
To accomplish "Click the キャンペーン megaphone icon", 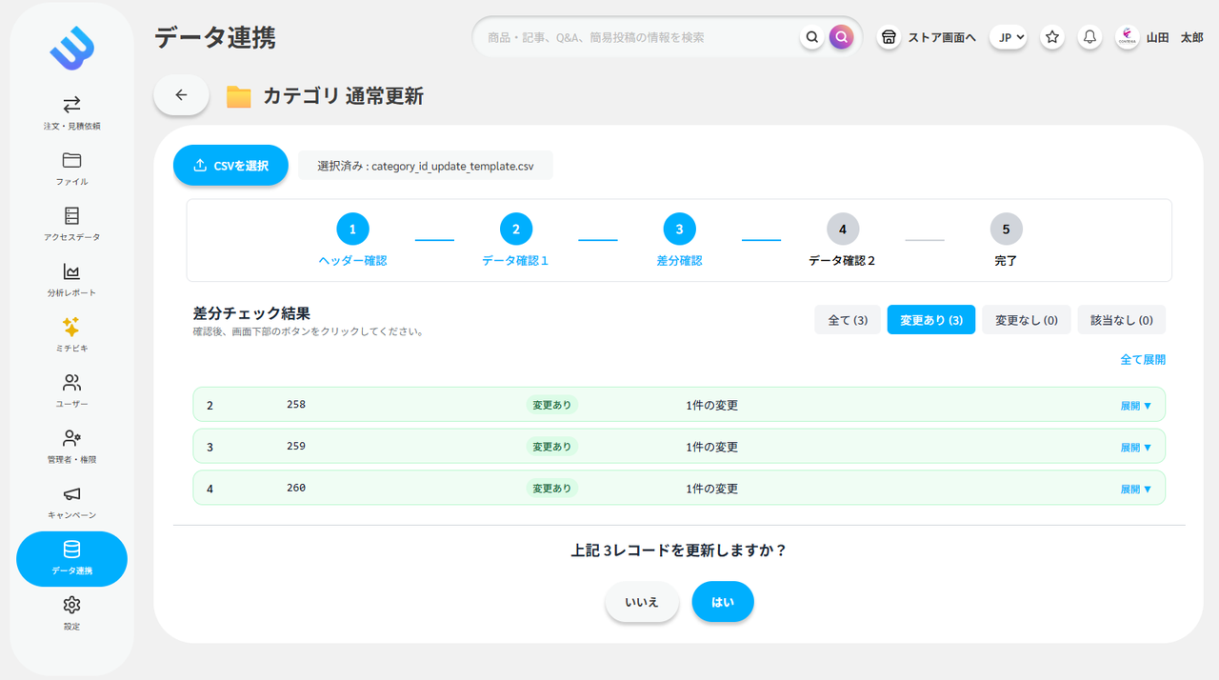I will click(x=70, y=494).
